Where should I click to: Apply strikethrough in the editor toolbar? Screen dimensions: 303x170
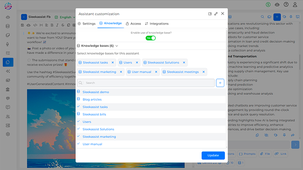(62, 25)
